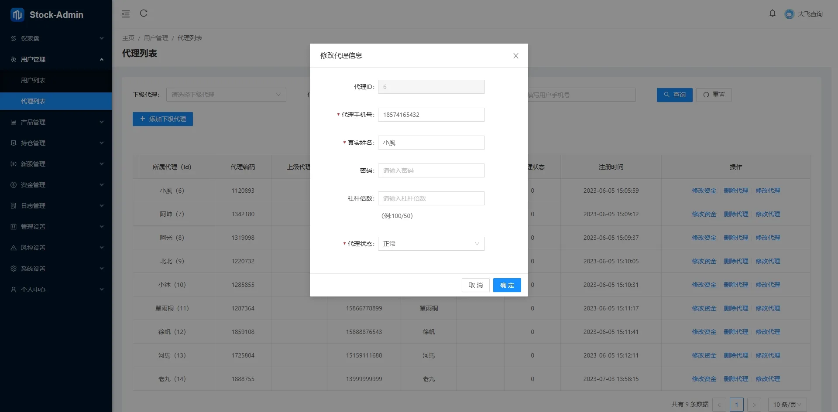Click the Stock-Admin logo icon
The width and height of the screenshot is (838, 412).
(17, 15)
